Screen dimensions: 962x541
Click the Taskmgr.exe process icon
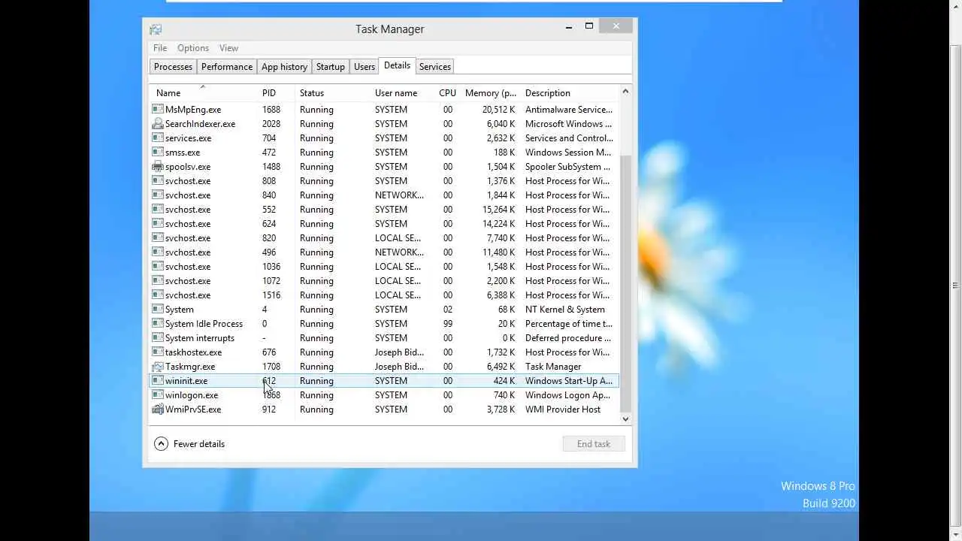coord(158,366)
